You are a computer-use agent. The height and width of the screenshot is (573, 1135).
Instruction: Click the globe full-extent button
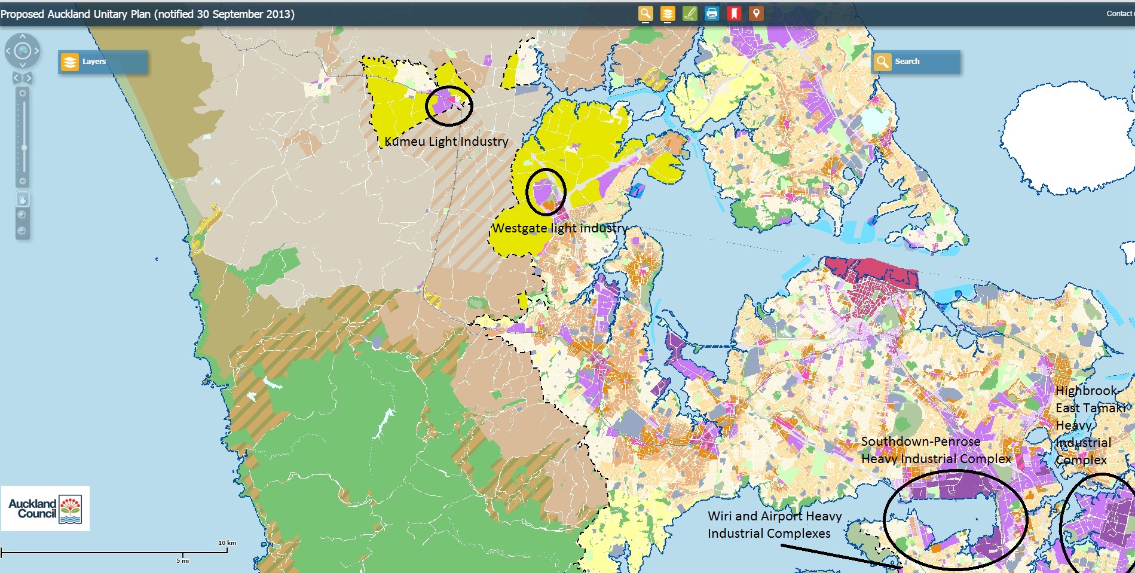point(23,51)
